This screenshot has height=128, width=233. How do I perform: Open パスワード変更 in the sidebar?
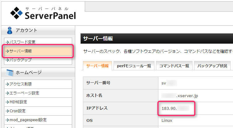38,42
